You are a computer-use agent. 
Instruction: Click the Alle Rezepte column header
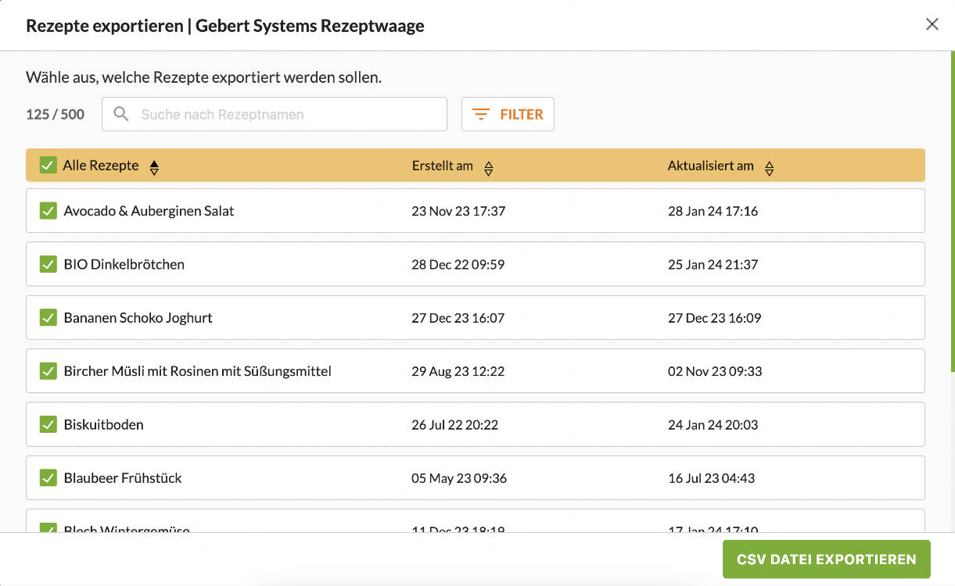tap(101, 166)
